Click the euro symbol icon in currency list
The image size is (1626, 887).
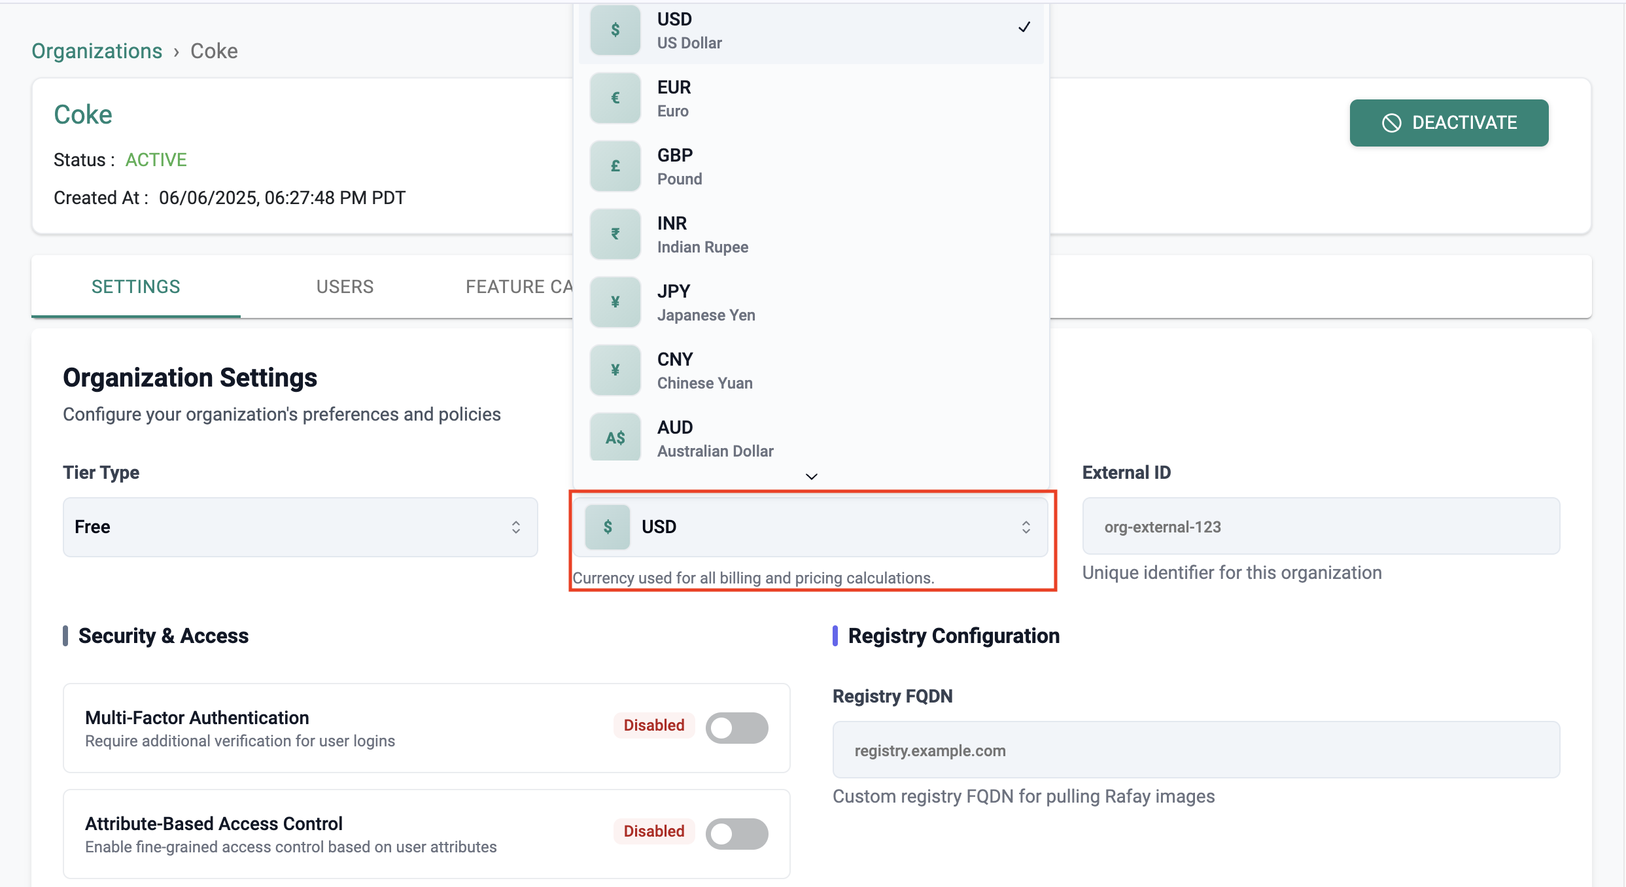click(615, 98)
